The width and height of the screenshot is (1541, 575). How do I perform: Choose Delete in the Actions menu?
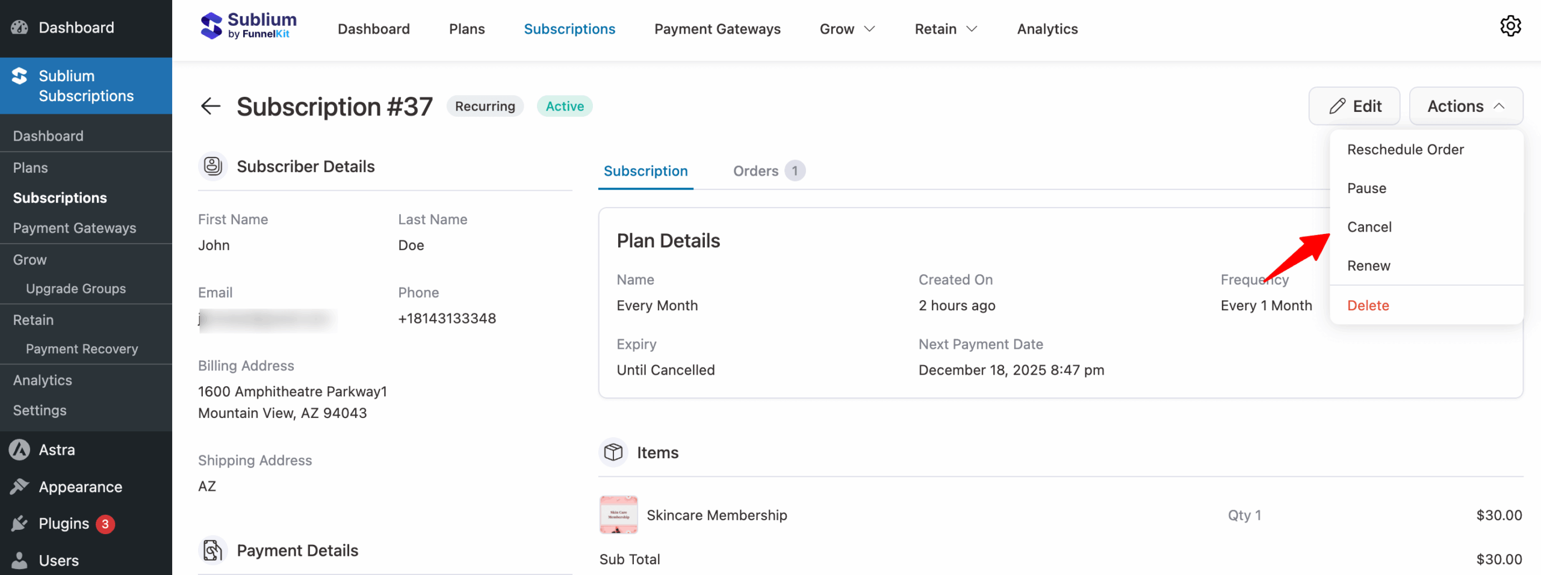coord(1368,305)
